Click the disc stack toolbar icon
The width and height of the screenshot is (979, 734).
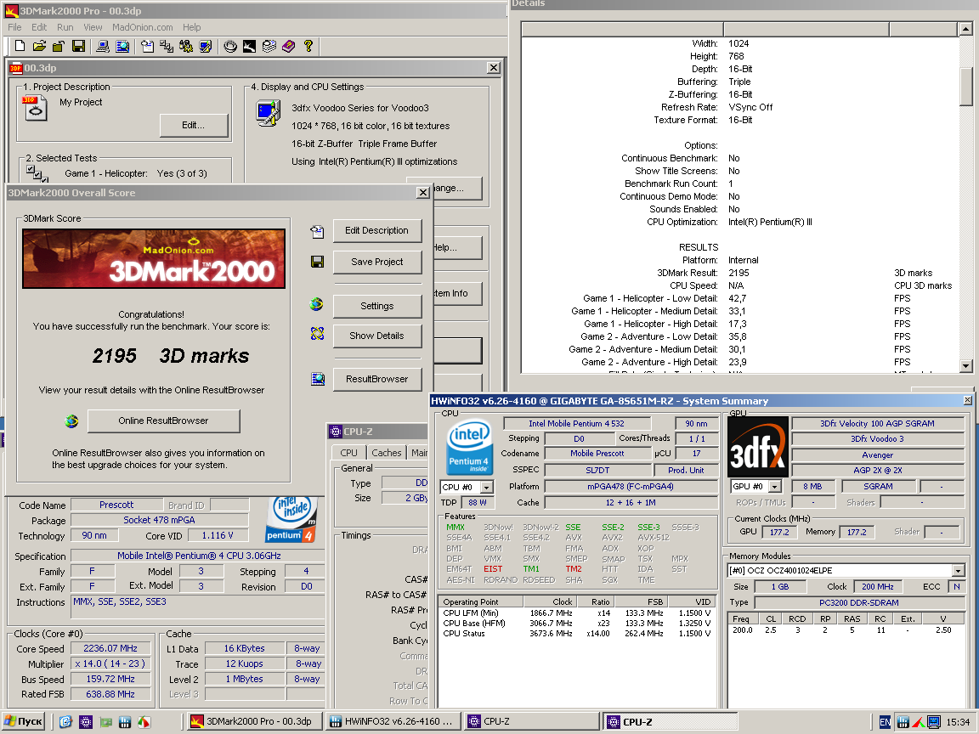[269, 46]
